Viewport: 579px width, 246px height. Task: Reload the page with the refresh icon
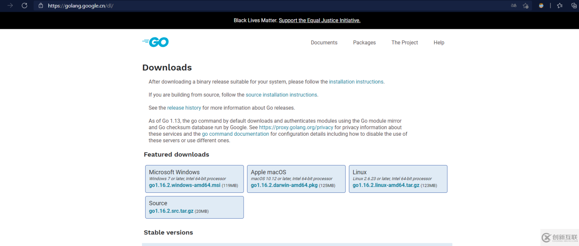(24, 5)
